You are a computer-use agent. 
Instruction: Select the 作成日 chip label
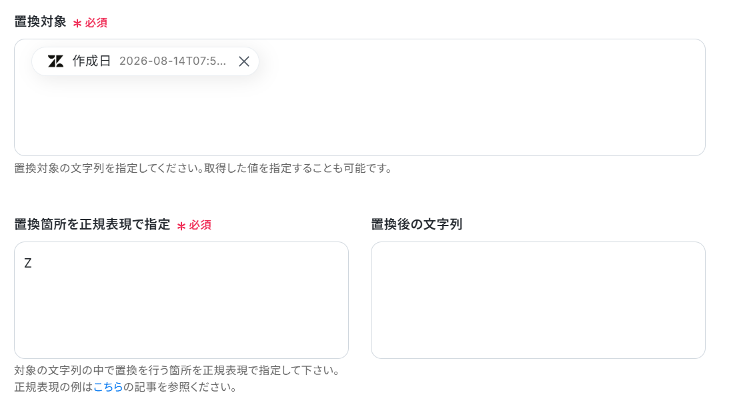pos(91,61)
